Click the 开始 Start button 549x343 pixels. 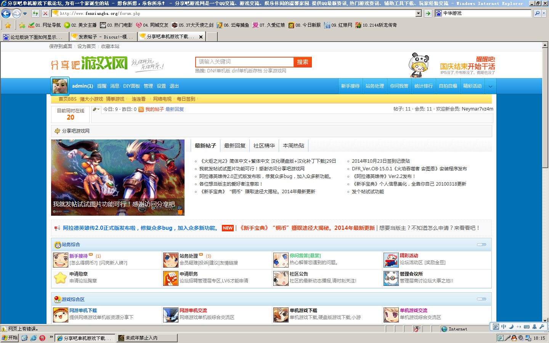(x=10, y=338)
